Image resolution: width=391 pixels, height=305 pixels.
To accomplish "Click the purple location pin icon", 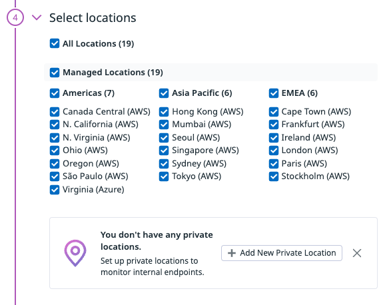I will pyautogui.click(x=75, y=253).
